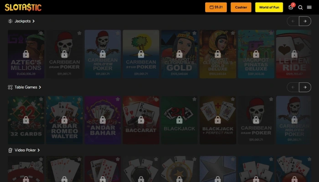The height and width of the screenshot is (182, 319).
Task: Select the Jackpot Piñatas Deluxe thumbnail
Action: click(x=256, y=54)
